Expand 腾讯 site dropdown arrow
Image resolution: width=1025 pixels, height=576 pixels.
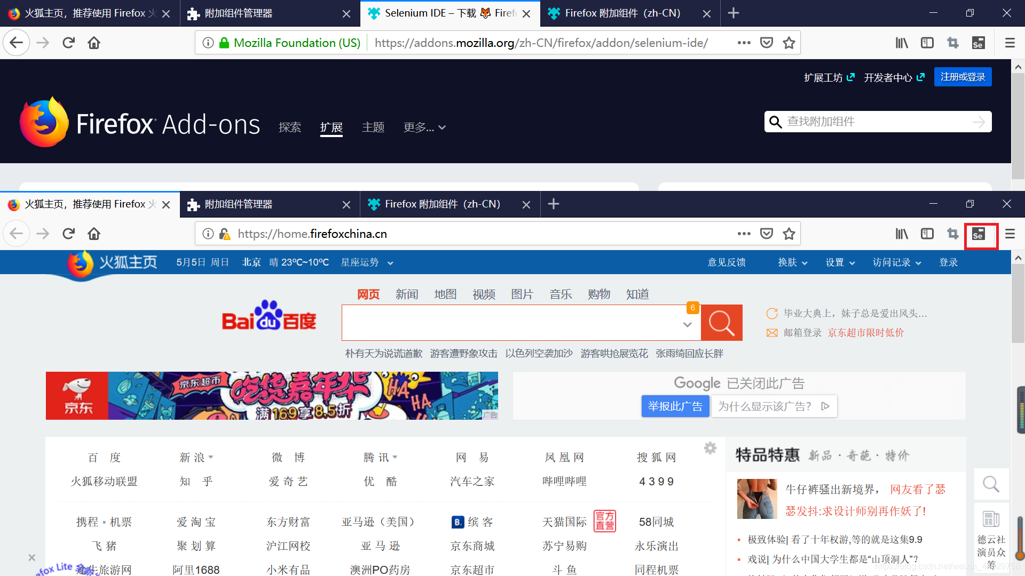pos(395,457)
